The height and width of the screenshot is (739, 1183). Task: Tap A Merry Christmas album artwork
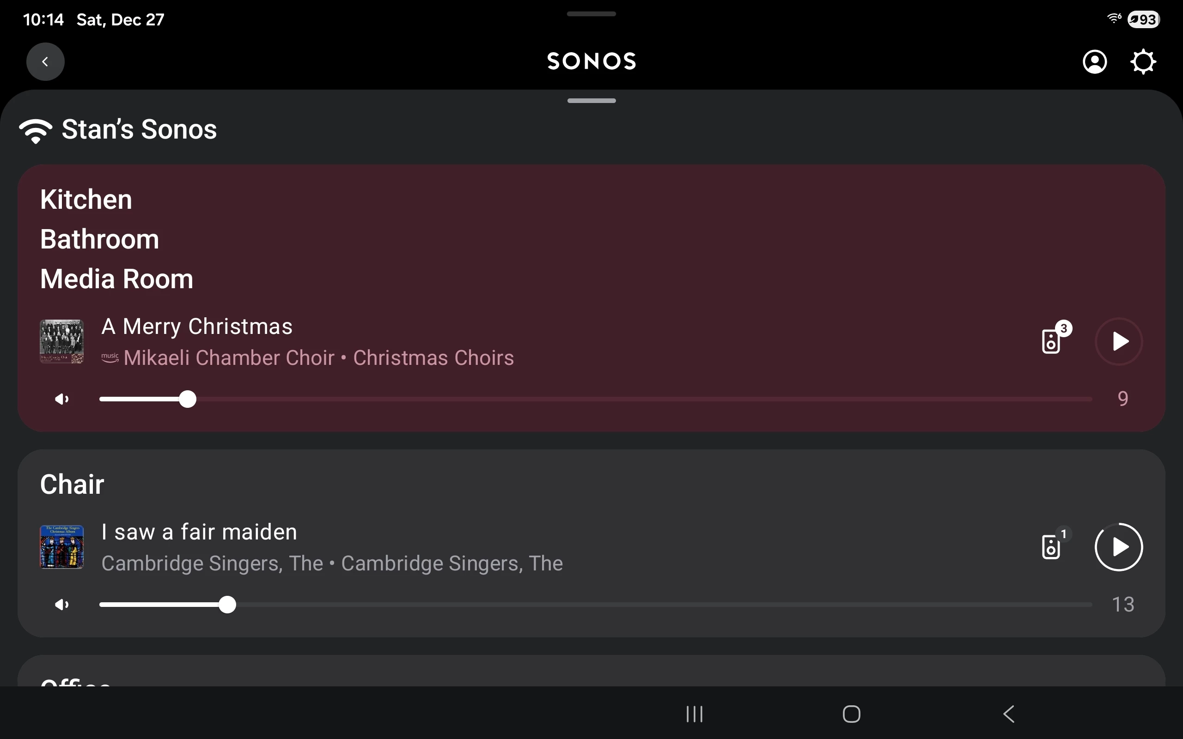pyautogui.click(x=61, y=341)
